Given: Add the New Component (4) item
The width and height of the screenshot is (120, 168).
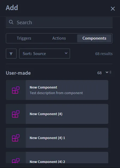Looking at the screenshot, I should [57, 114].
